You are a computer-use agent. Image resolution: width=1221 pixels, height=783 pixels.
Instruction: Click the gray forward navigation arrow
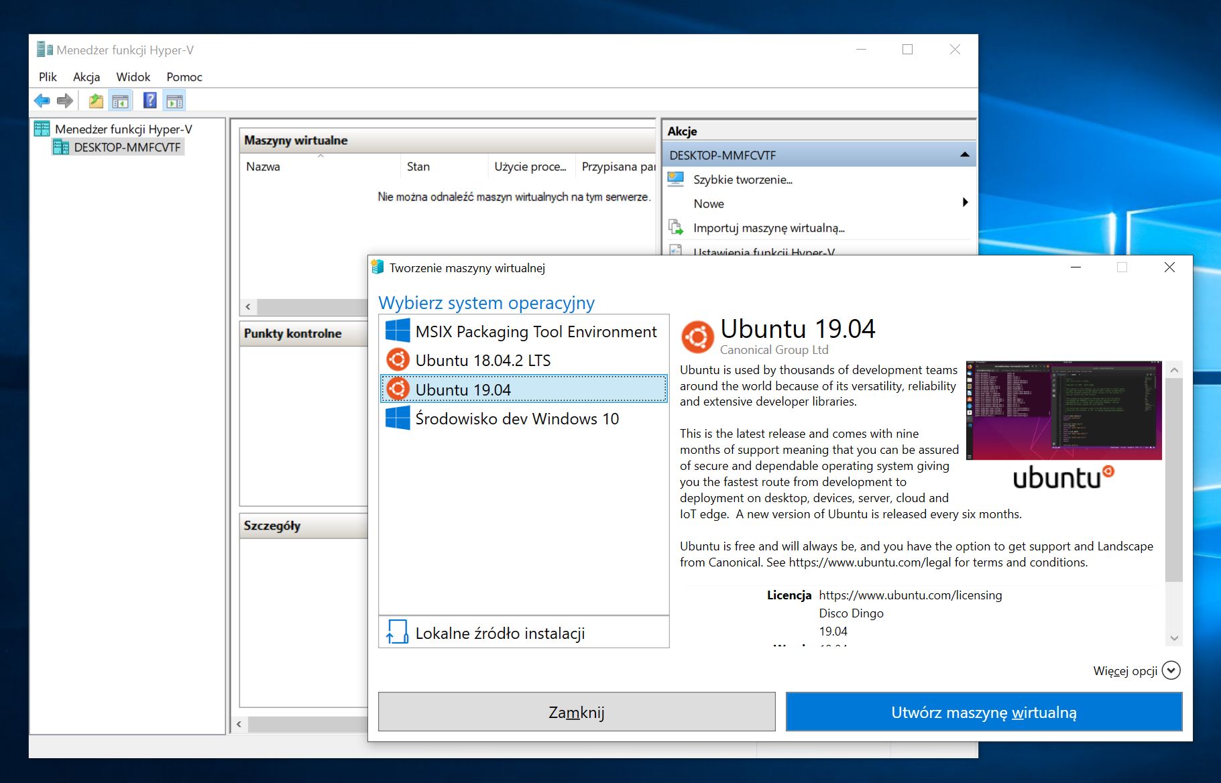pos(64,100)
